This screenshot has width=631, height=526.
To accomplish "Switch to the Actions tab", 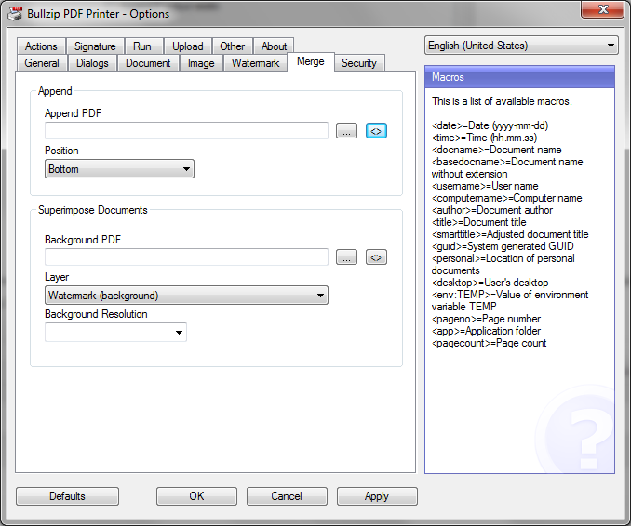I will pos(41,46).
